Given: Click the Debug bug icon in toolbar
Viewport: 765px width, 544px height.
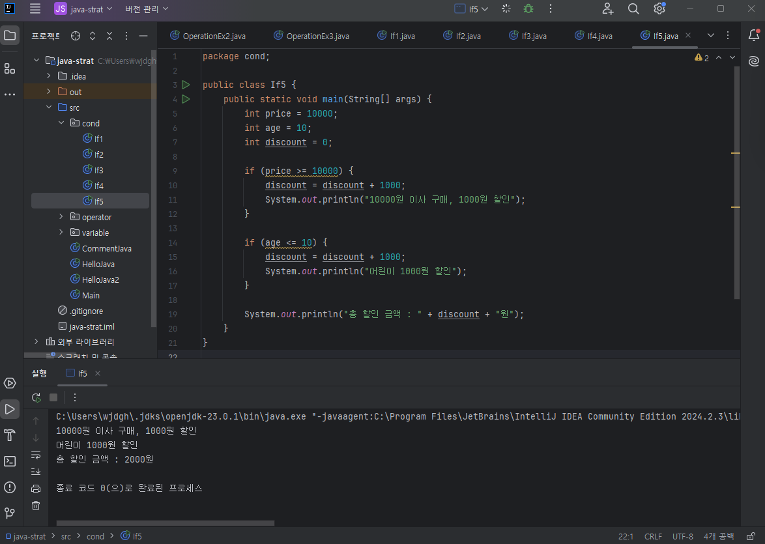Looking at the screenshot, I should (528, 8).
